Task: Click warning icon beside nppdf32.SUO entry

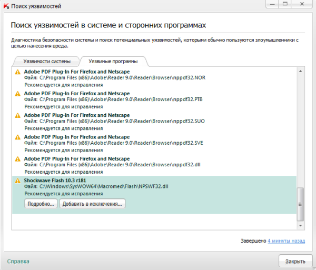Action: [x=18, y=115]
